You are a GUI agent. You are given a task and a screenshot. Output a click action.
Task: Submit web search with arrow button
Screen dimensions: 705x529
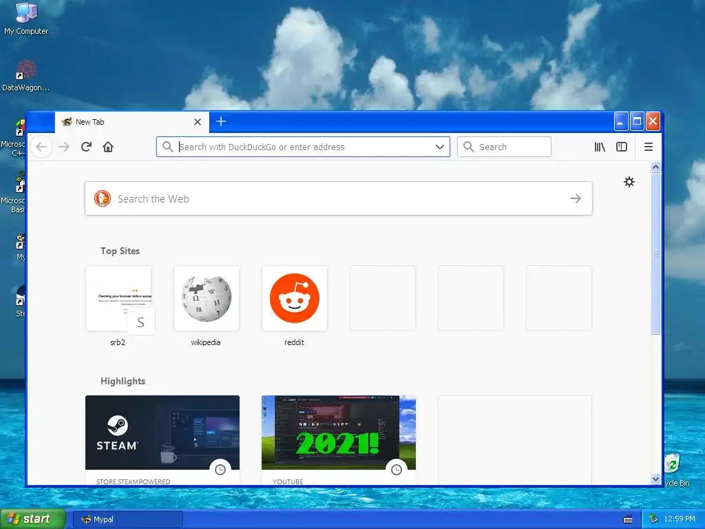tap(576, 198)
